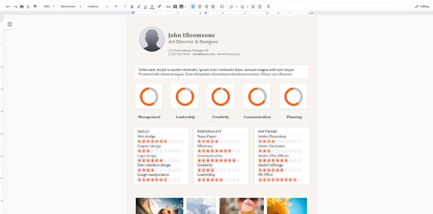The height and width of the screenshot is (214, 433).
Task: Click the 123 Park Avenue address line
Action: tap(188, 50)
